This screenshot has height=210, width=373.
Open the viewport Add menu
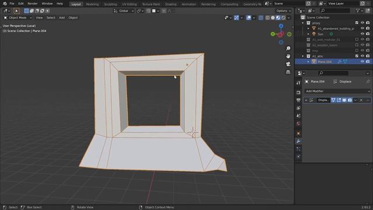62,17
